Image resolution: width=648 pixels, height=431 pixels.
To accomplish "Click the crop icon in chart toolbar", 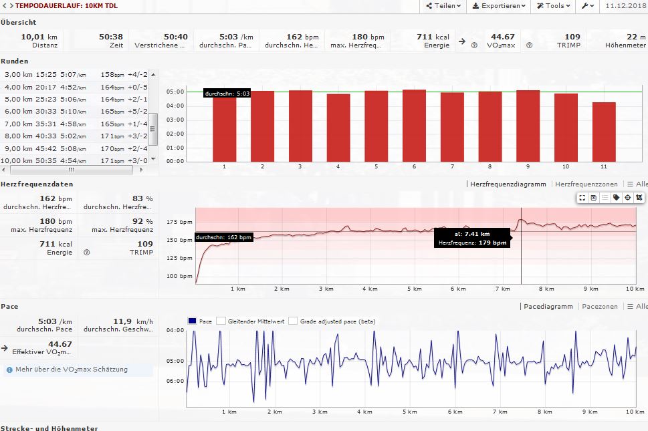I will coord(639,198).
